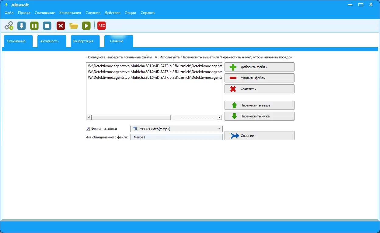Open the Опции menu

(x=131, y=13)
